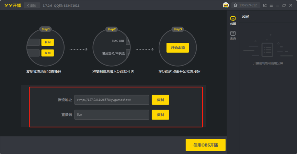The width and height of the screenshot is (297, 154).
Task: Click the Step2 FMS URL illustration
Action: (112, 47)
